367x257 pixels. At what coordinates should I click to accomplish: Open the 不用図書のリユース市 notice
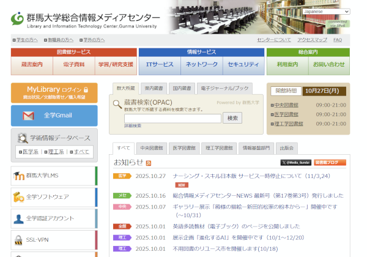pos(225,249)
